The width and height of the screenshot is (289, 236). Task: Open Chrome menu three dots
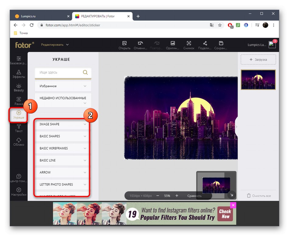coord(273,25)
